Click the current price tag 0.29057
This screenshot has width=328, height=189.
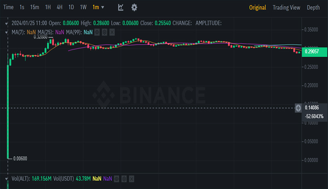pos(314,51)
